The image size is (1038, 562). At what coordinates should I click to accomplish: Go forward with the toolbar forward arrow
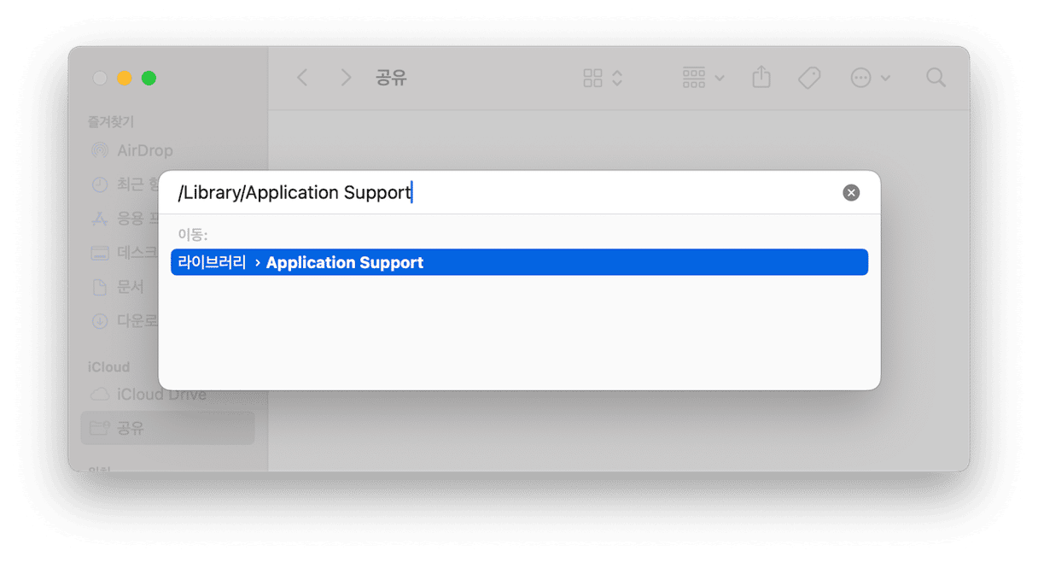pyautogui.click(x=346, y=78)
